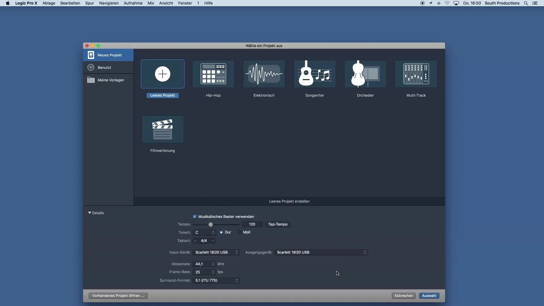The image size is (544, 306).
Task: Click the Meine Vorlagen folder icon
Action: (x=91, y=80)
